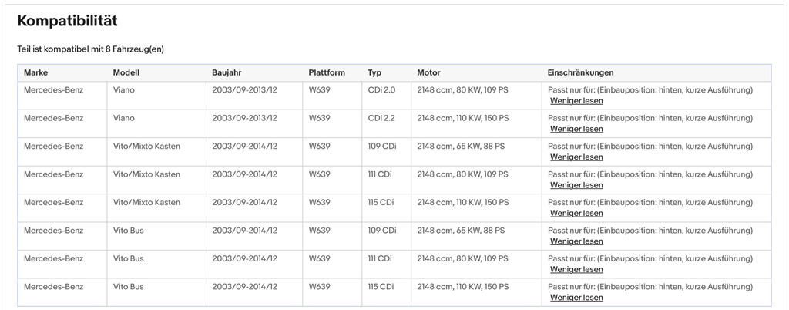This screenshot has width=789, height=310.
Task: Select '2003/09-2013/12' in Viano CDi 2.0 row
Action: click(x=244, y=90)
